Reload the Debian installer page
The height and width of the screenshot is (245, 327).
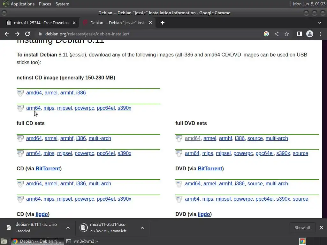[x=27, y=34]
